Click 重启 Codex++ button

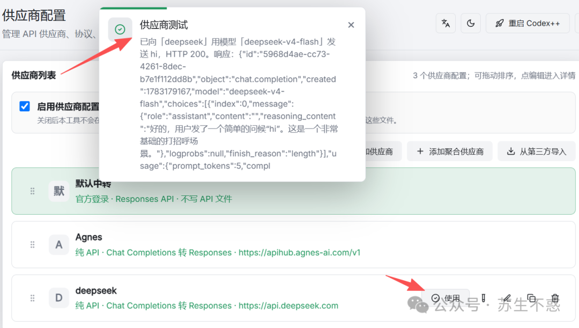[528, 23]
